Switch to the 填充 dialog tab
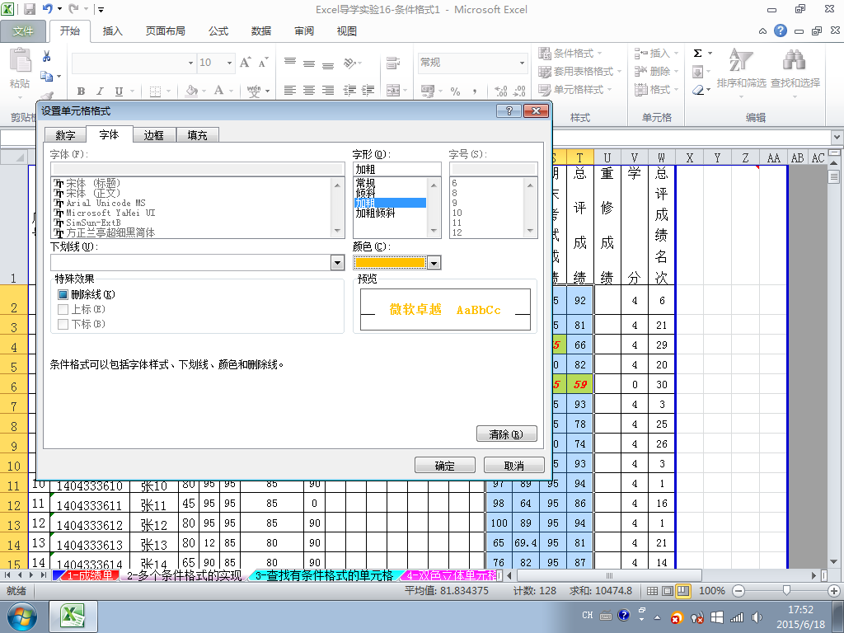This screenshot has height=633, width=844. pos(198,135)
